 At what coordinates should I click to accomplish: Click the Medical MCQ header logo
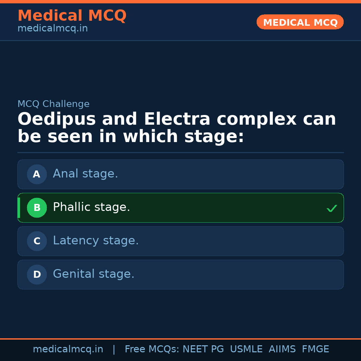[x=72, y=15]
